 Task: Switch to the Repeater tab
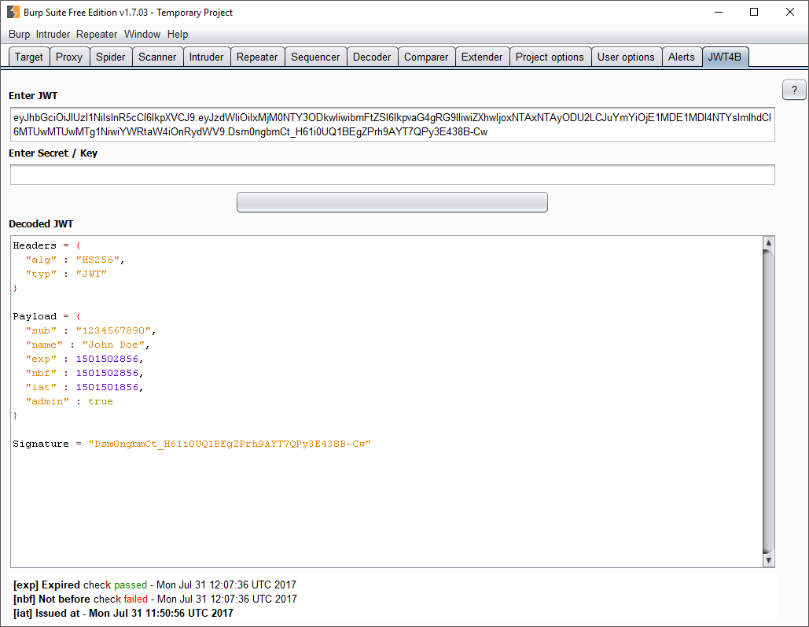pyautogui.click(x=257, y=57)
